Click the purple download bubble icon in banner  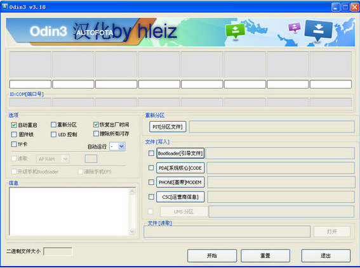tap(295, 27)
